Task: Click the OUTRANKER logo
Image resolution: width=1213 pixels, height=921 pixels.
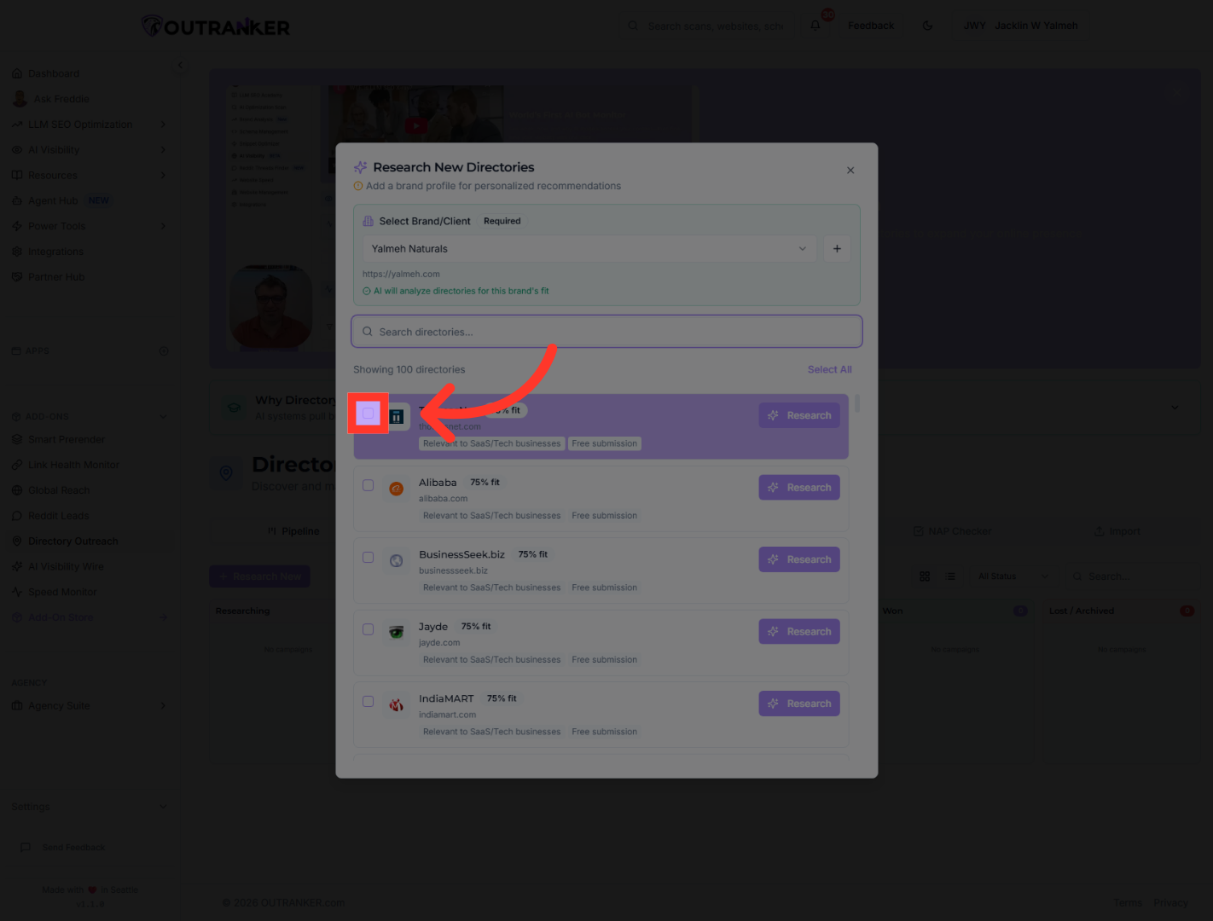Action: click(216, 26)
